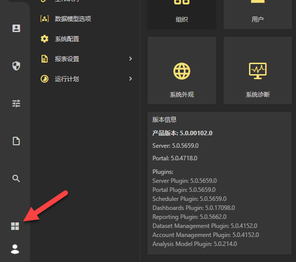Click the clock icon beside 运行计划
296x262 pixels.
pyautogui.click(x=44, y=79)
